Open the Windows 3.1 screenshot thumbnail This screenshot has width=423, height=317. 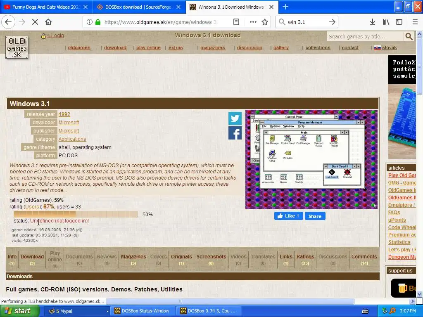click(311, 159)
